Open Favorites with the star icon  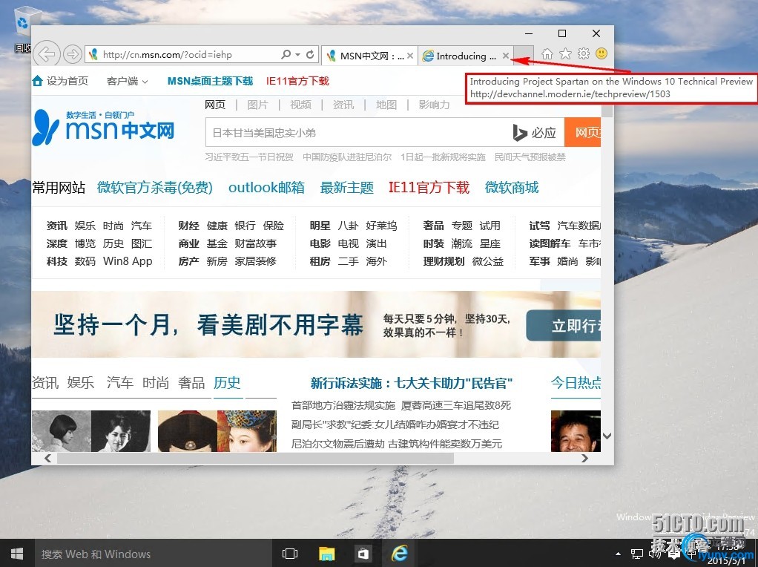(x=565, y=53)
